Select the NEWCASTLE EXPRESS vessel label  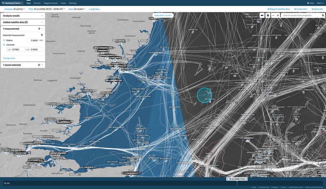[x=260, y=35]
